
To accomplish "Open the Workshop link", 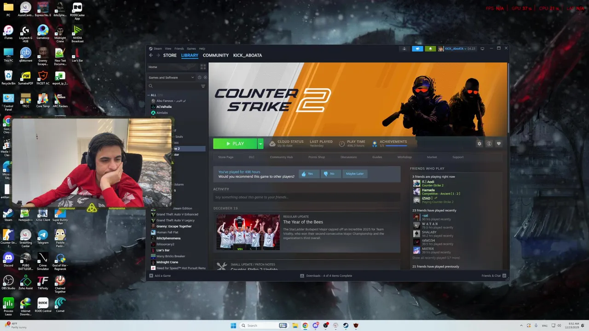I will pos(404,157).
